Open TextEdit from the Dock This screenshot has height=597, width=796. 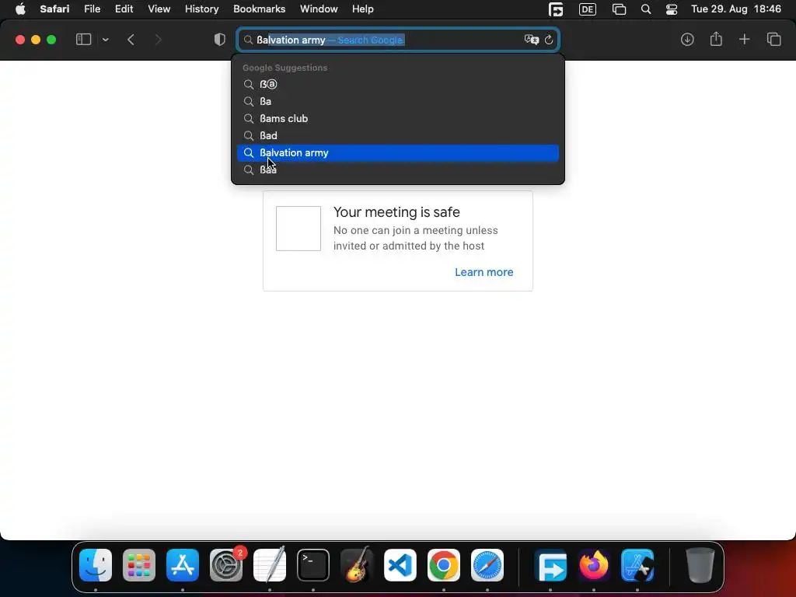[270, 565]
